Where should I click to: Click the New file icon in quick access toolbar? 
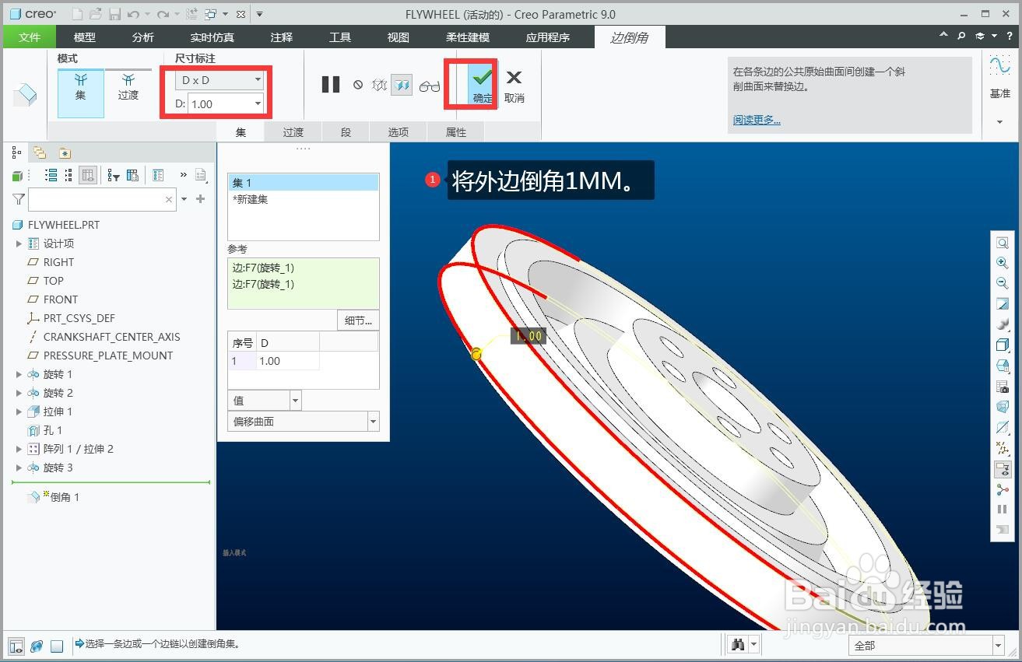pyautogui.click(x=76, y=14)
